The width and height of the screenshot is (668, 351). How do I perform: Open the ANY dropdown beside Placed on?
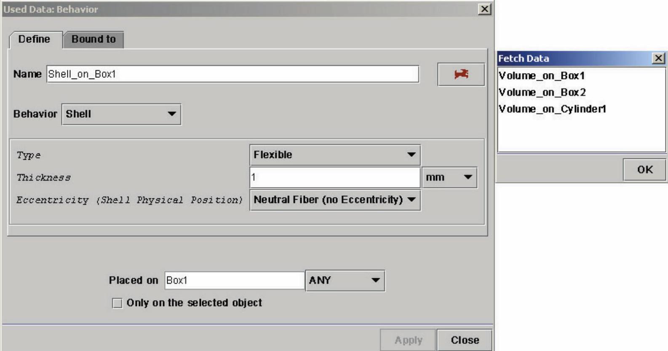pos(345,280)
